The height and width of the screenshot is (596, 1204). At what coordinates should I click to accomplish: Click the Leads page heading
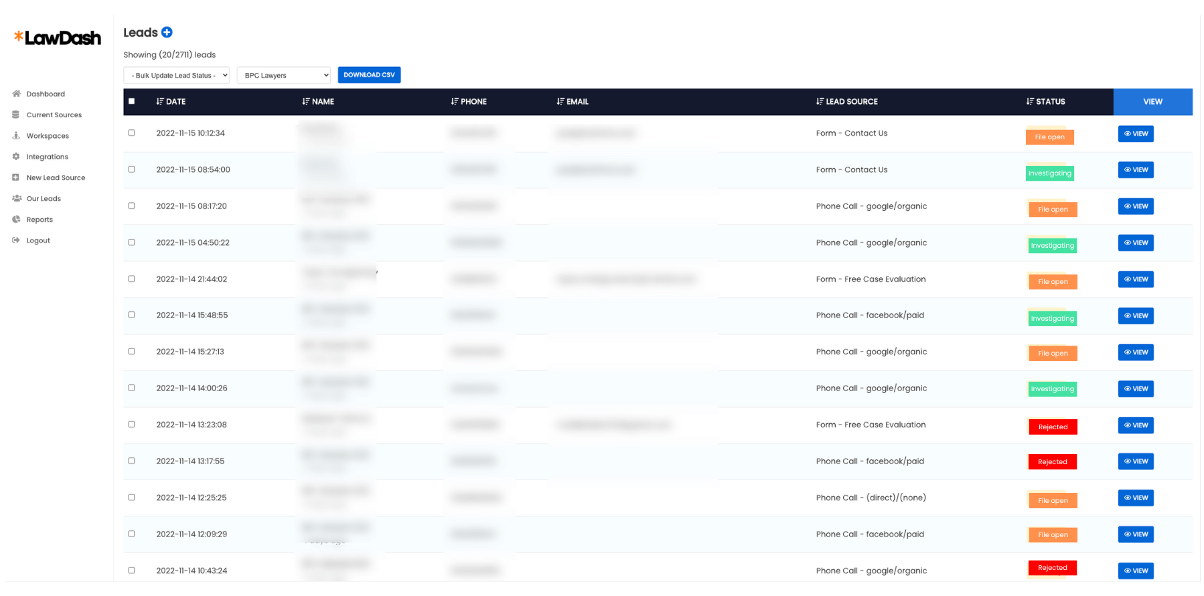pos(141,32)
